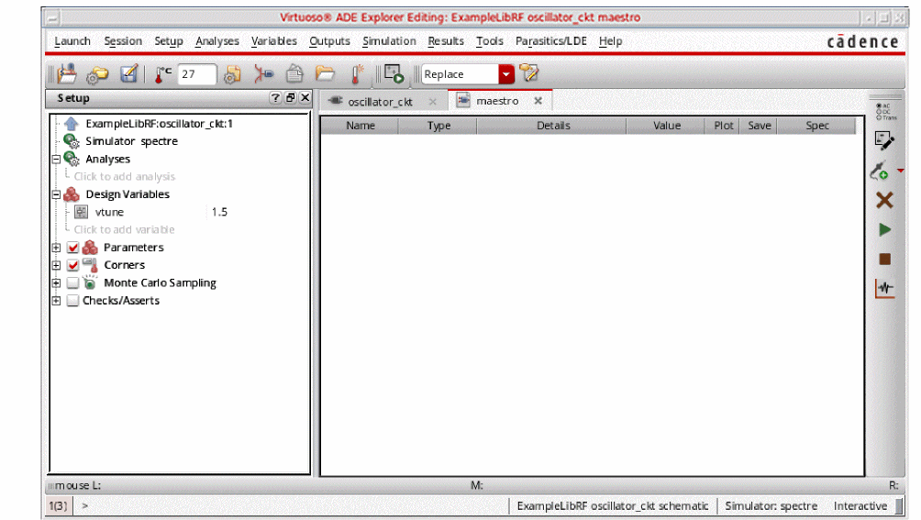Image resolution: width=921 pixels, height=520 pixels.
Task: Click the plot waveform icon
Action: (x=884, y=288)
